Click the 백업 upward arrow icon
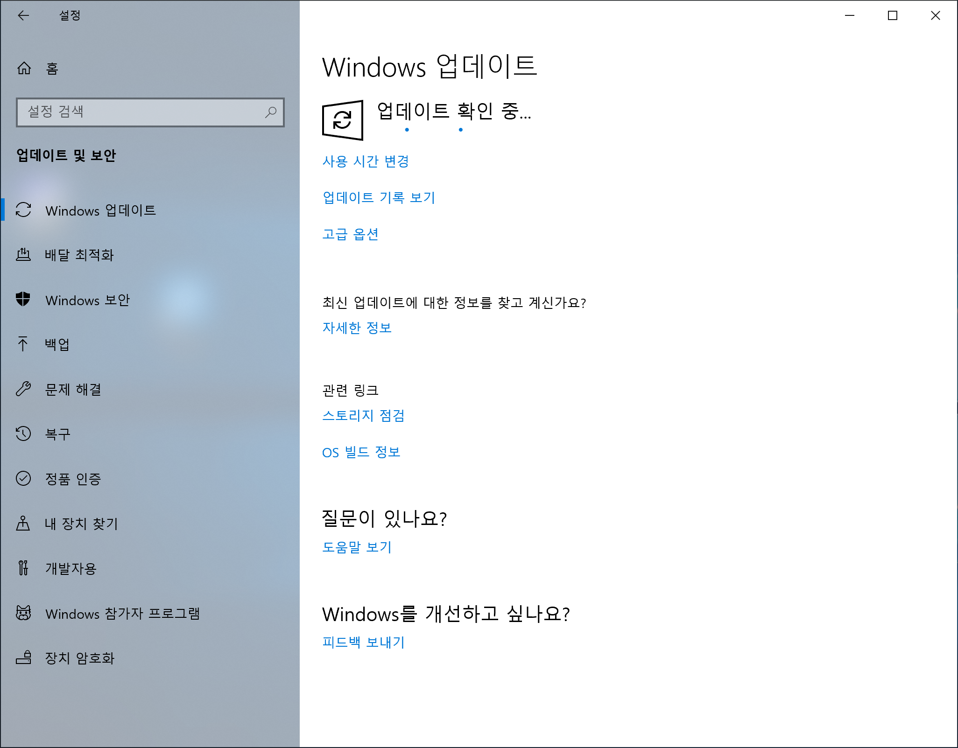This screenshot has height=748, width=958. (x=23, y=344)
